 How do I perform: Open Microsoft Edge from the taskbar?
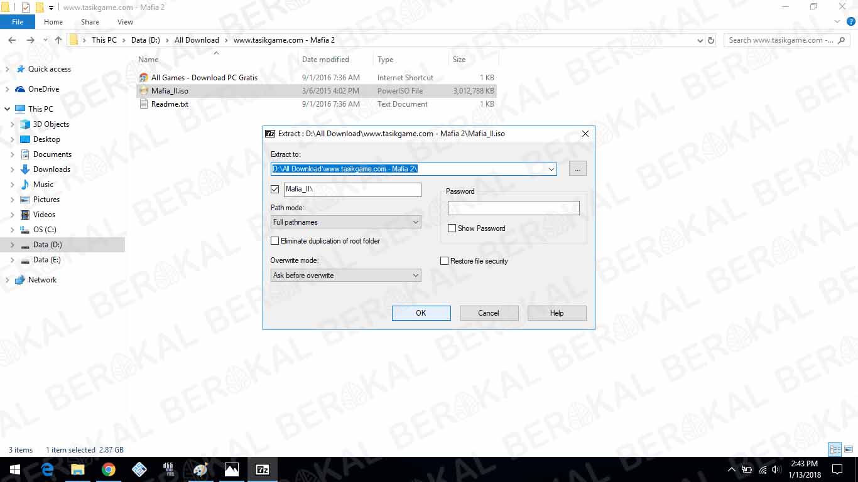47,469
